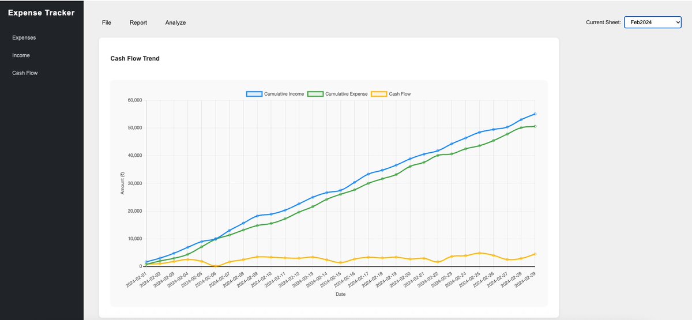Click the last green Cumulative Expense point
This screenshot has height=320, width=692.
point(535,126)
